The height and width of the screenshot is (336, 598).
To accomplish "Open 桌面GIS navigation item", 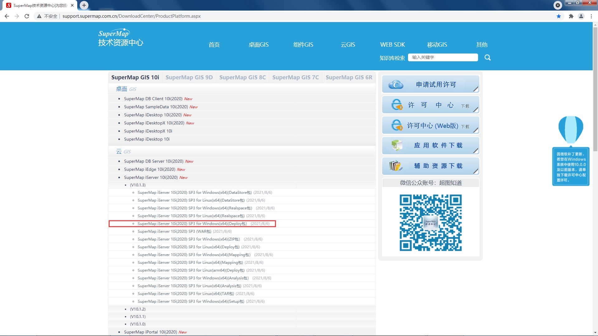I will pyautogui.click(x=259, y=45).
